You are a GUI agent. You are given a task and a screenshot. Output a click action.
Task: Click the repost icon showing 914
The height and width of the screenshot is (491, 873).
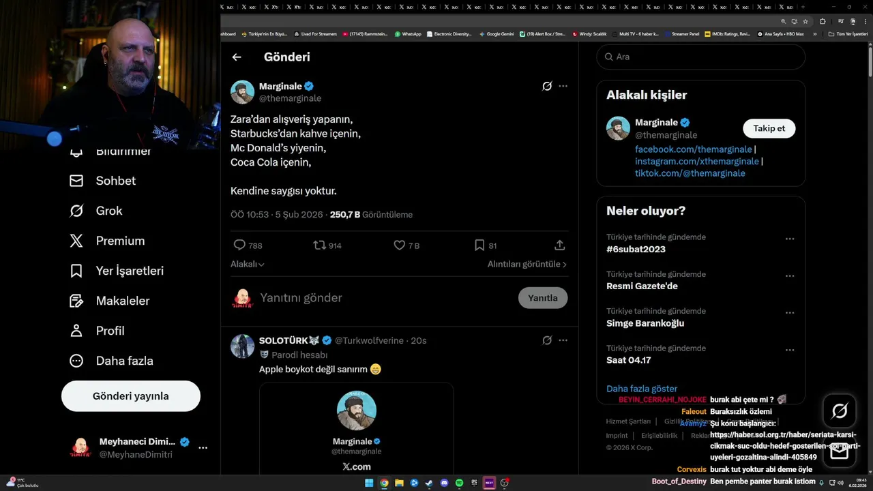point(319,245)
